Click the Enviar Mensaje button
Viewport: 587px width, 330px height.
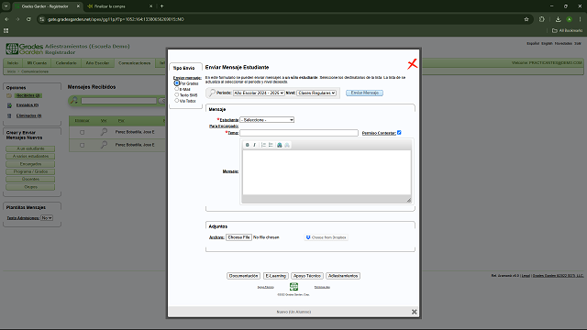364,93
